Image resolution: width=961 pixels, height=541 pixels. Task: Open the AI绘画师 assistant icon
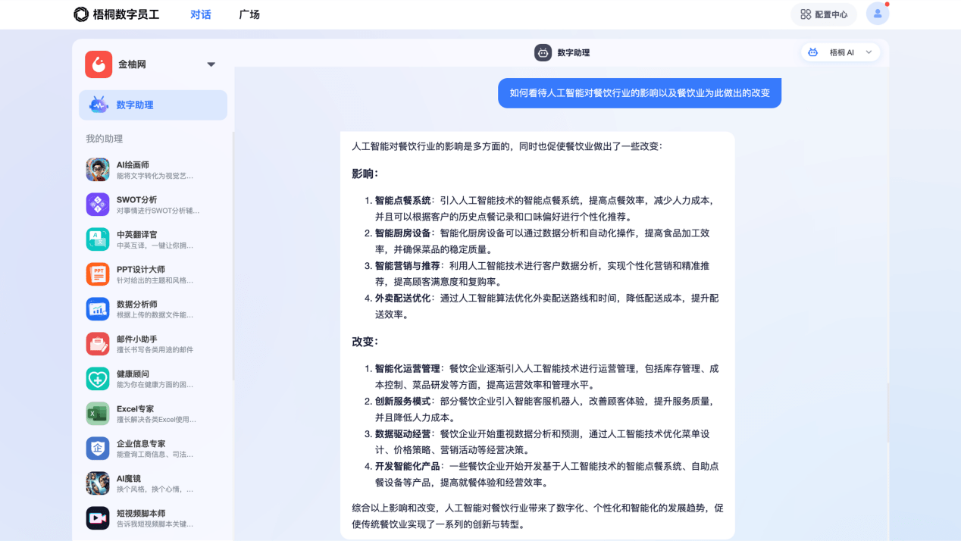click(x=98, y=170)
